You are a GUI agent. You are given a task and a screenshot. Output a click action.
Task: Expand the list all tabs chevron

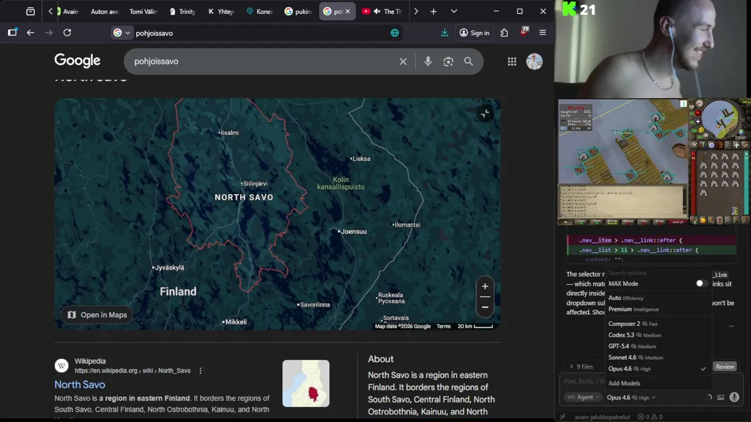pos(454,11)
